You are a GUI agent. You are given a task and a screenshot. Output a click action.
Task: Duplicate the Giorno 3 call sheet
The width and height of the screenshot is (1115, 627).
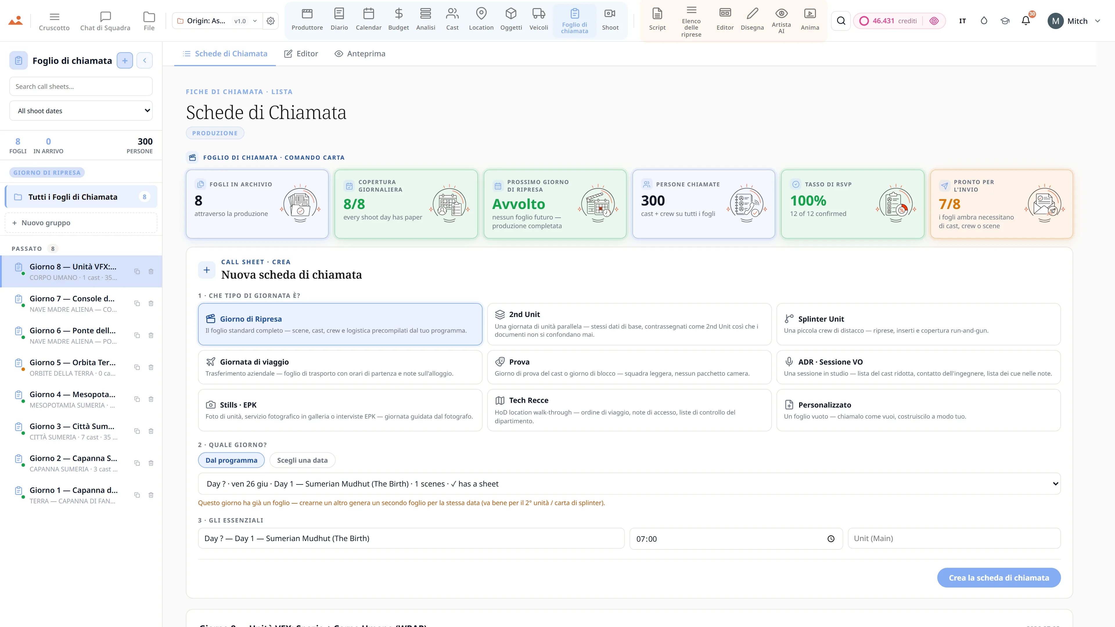click(x=137, y=431)
